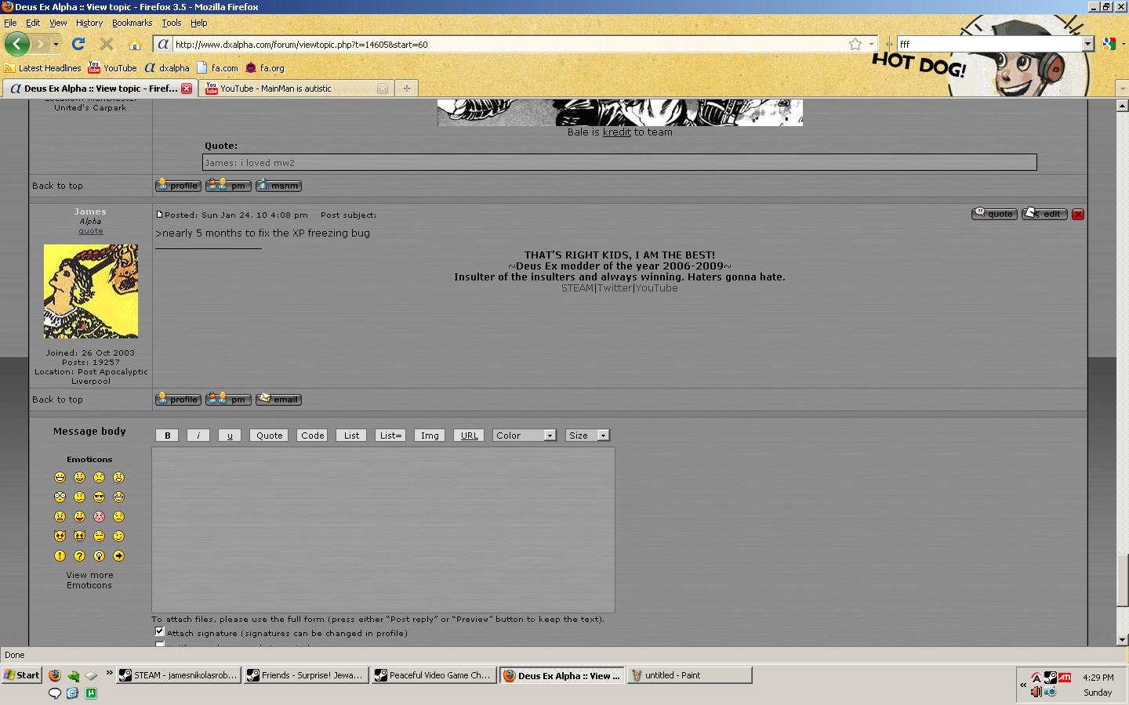Click the red delete post X icon
Image resolution: width=1129 pixels, height=705 pixels.
pyautogui.click(x=1078, y=214)
